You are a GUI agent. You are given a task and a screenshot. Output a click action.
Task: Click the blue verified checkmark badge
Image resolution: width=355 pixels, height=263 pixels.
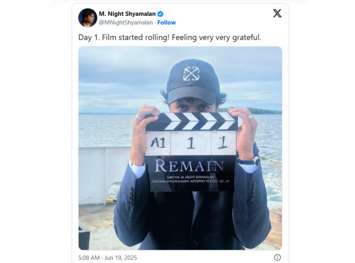(x=160, y=14)
